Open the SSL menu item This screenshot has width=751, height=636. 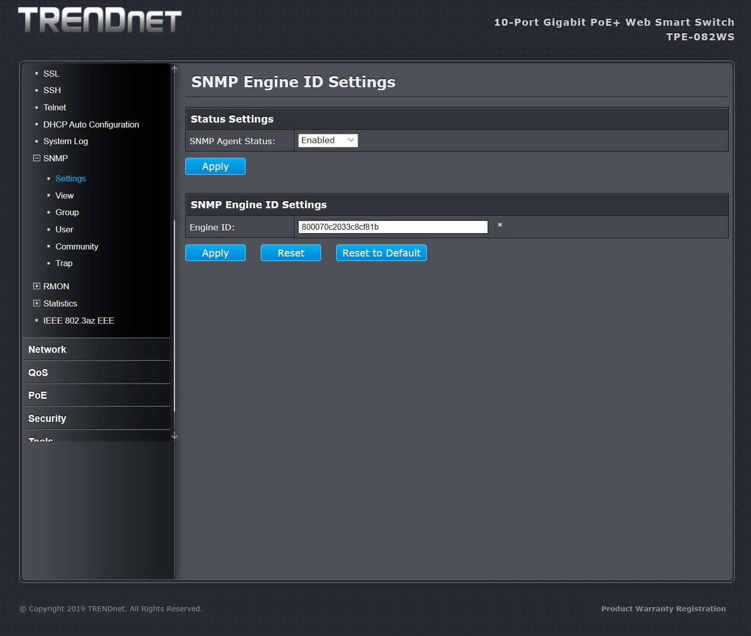tap(51, 74)
